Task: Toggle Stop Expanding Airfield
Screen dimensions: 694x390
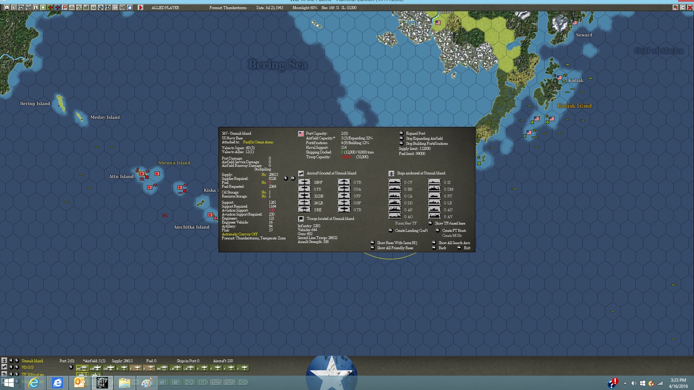Action: (x=424, y=138)
